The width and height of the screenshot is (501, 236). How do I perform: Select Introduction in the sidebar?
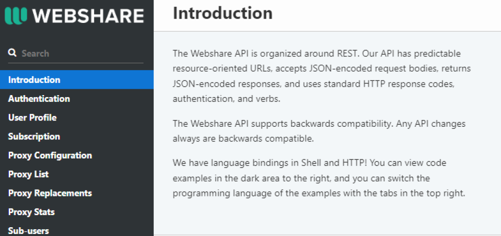(x=34, y=80)
